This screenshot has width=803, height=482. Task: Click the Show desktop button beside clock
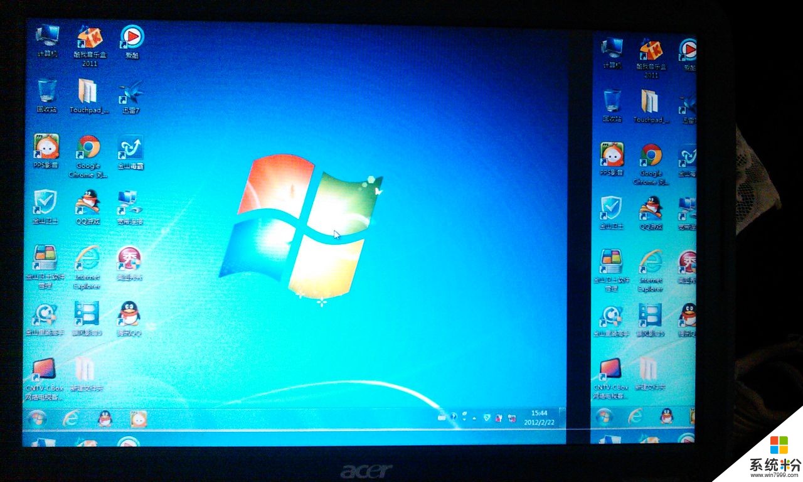point(562,418)
